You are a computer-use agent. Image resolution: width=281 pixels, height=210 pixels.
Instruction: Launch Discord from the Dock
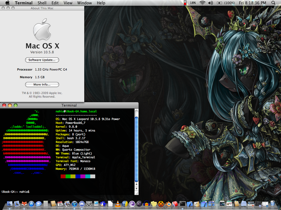click(x=82, y=204)
